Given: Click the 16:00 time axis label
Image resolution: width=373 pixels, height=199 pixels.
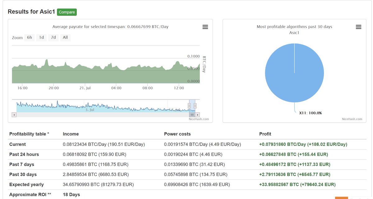Looking at the screenshot, I should pos(22,88).
